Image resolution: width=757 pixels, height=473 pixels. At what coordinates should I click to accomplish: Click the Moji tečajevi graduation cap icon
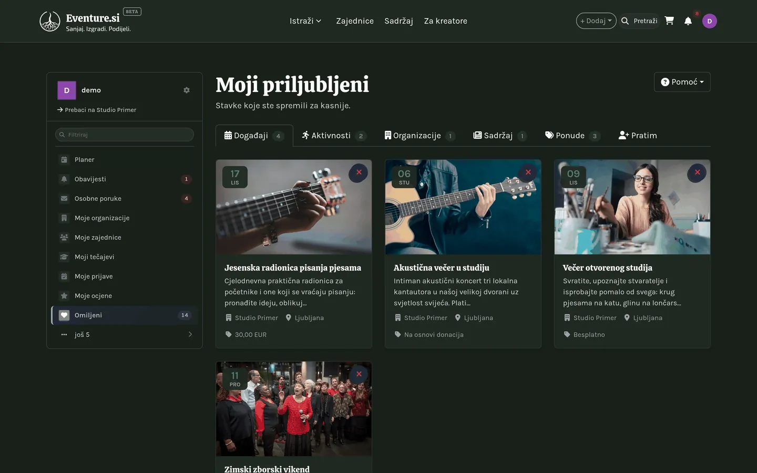tap(64, 257)
